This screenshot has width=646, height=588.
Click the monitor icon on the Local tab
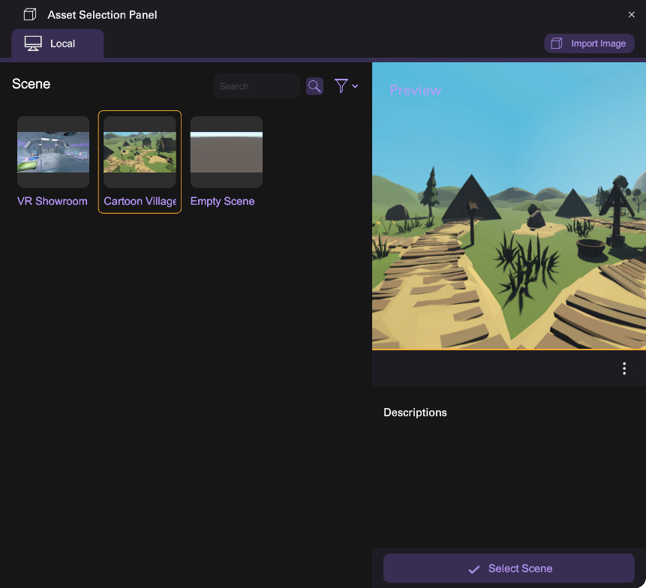(33, 43)
